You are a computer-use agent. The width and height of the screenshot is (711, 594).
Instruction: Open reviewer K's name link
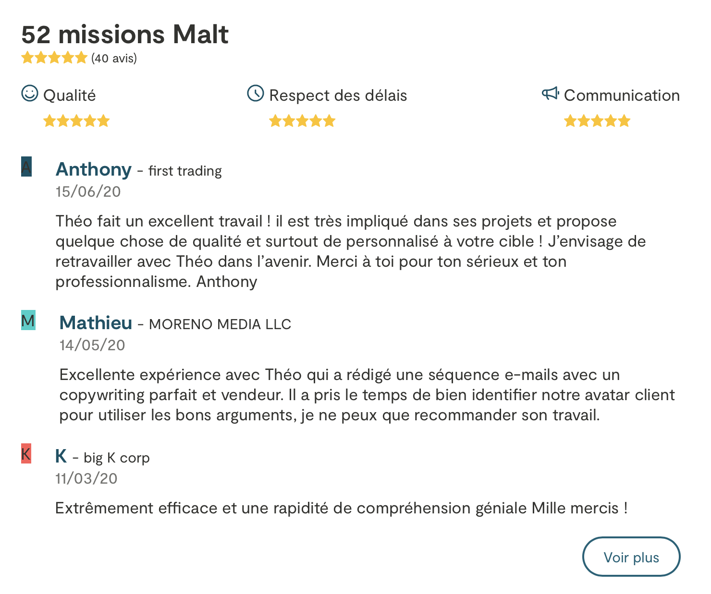[61, 456]
